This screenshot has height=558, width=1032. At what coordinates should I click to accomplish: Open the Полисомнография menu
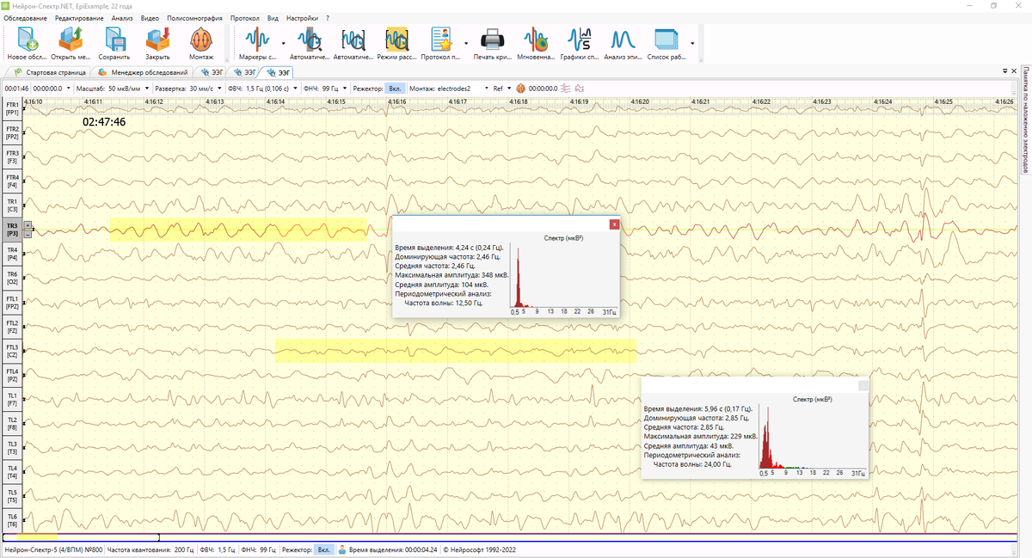194,18
